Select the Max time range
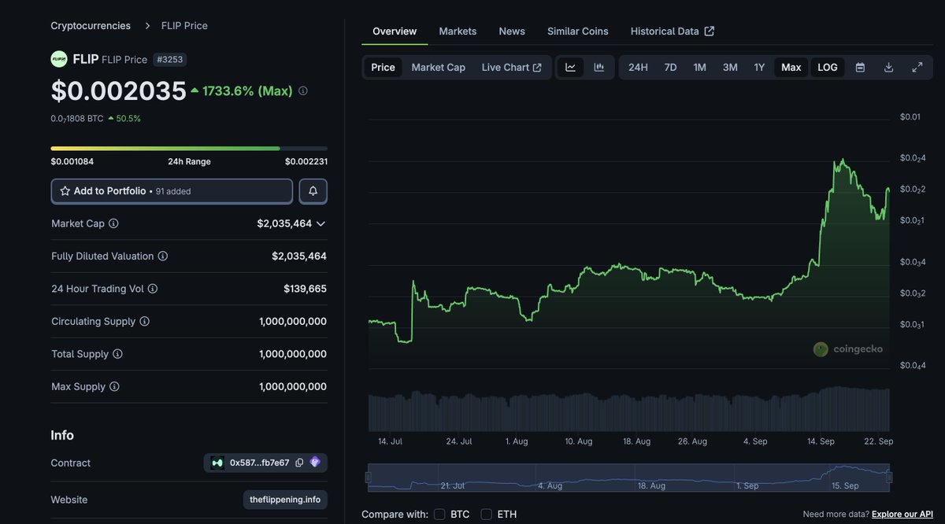Viewport: 945px width, 524px height. pyautogui.click(x=791, y=68)
